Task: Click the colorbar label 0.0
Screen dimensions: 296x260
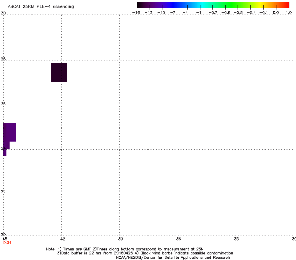Action: [x=276, y=13]
